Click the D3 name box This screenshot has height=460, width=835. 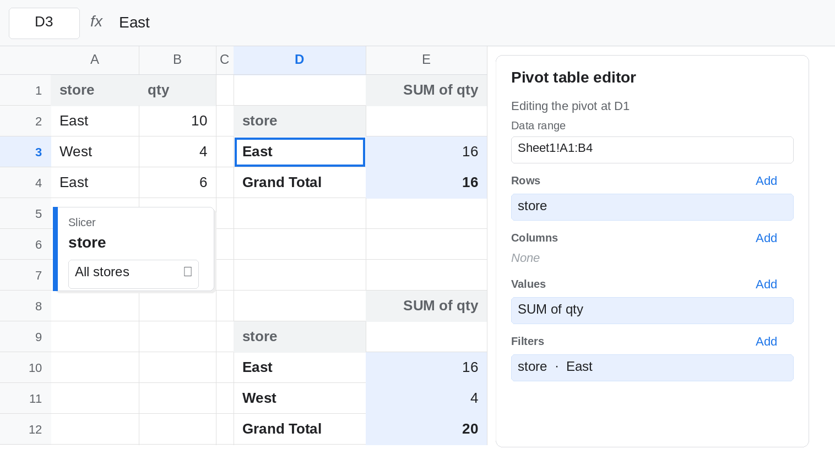pos(44,23)
